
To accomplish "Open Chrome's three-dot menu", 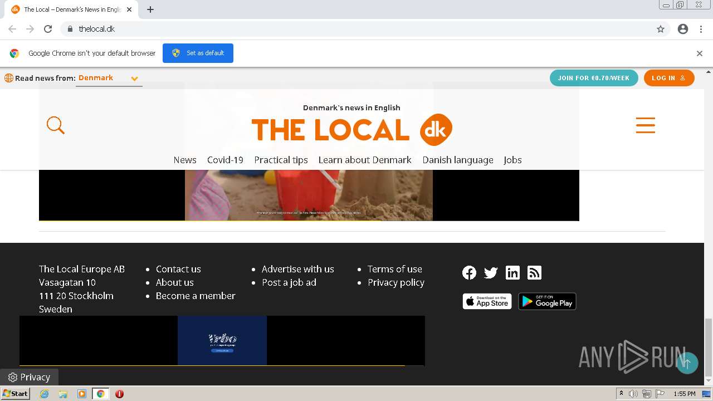I will (x=701, y=29).
